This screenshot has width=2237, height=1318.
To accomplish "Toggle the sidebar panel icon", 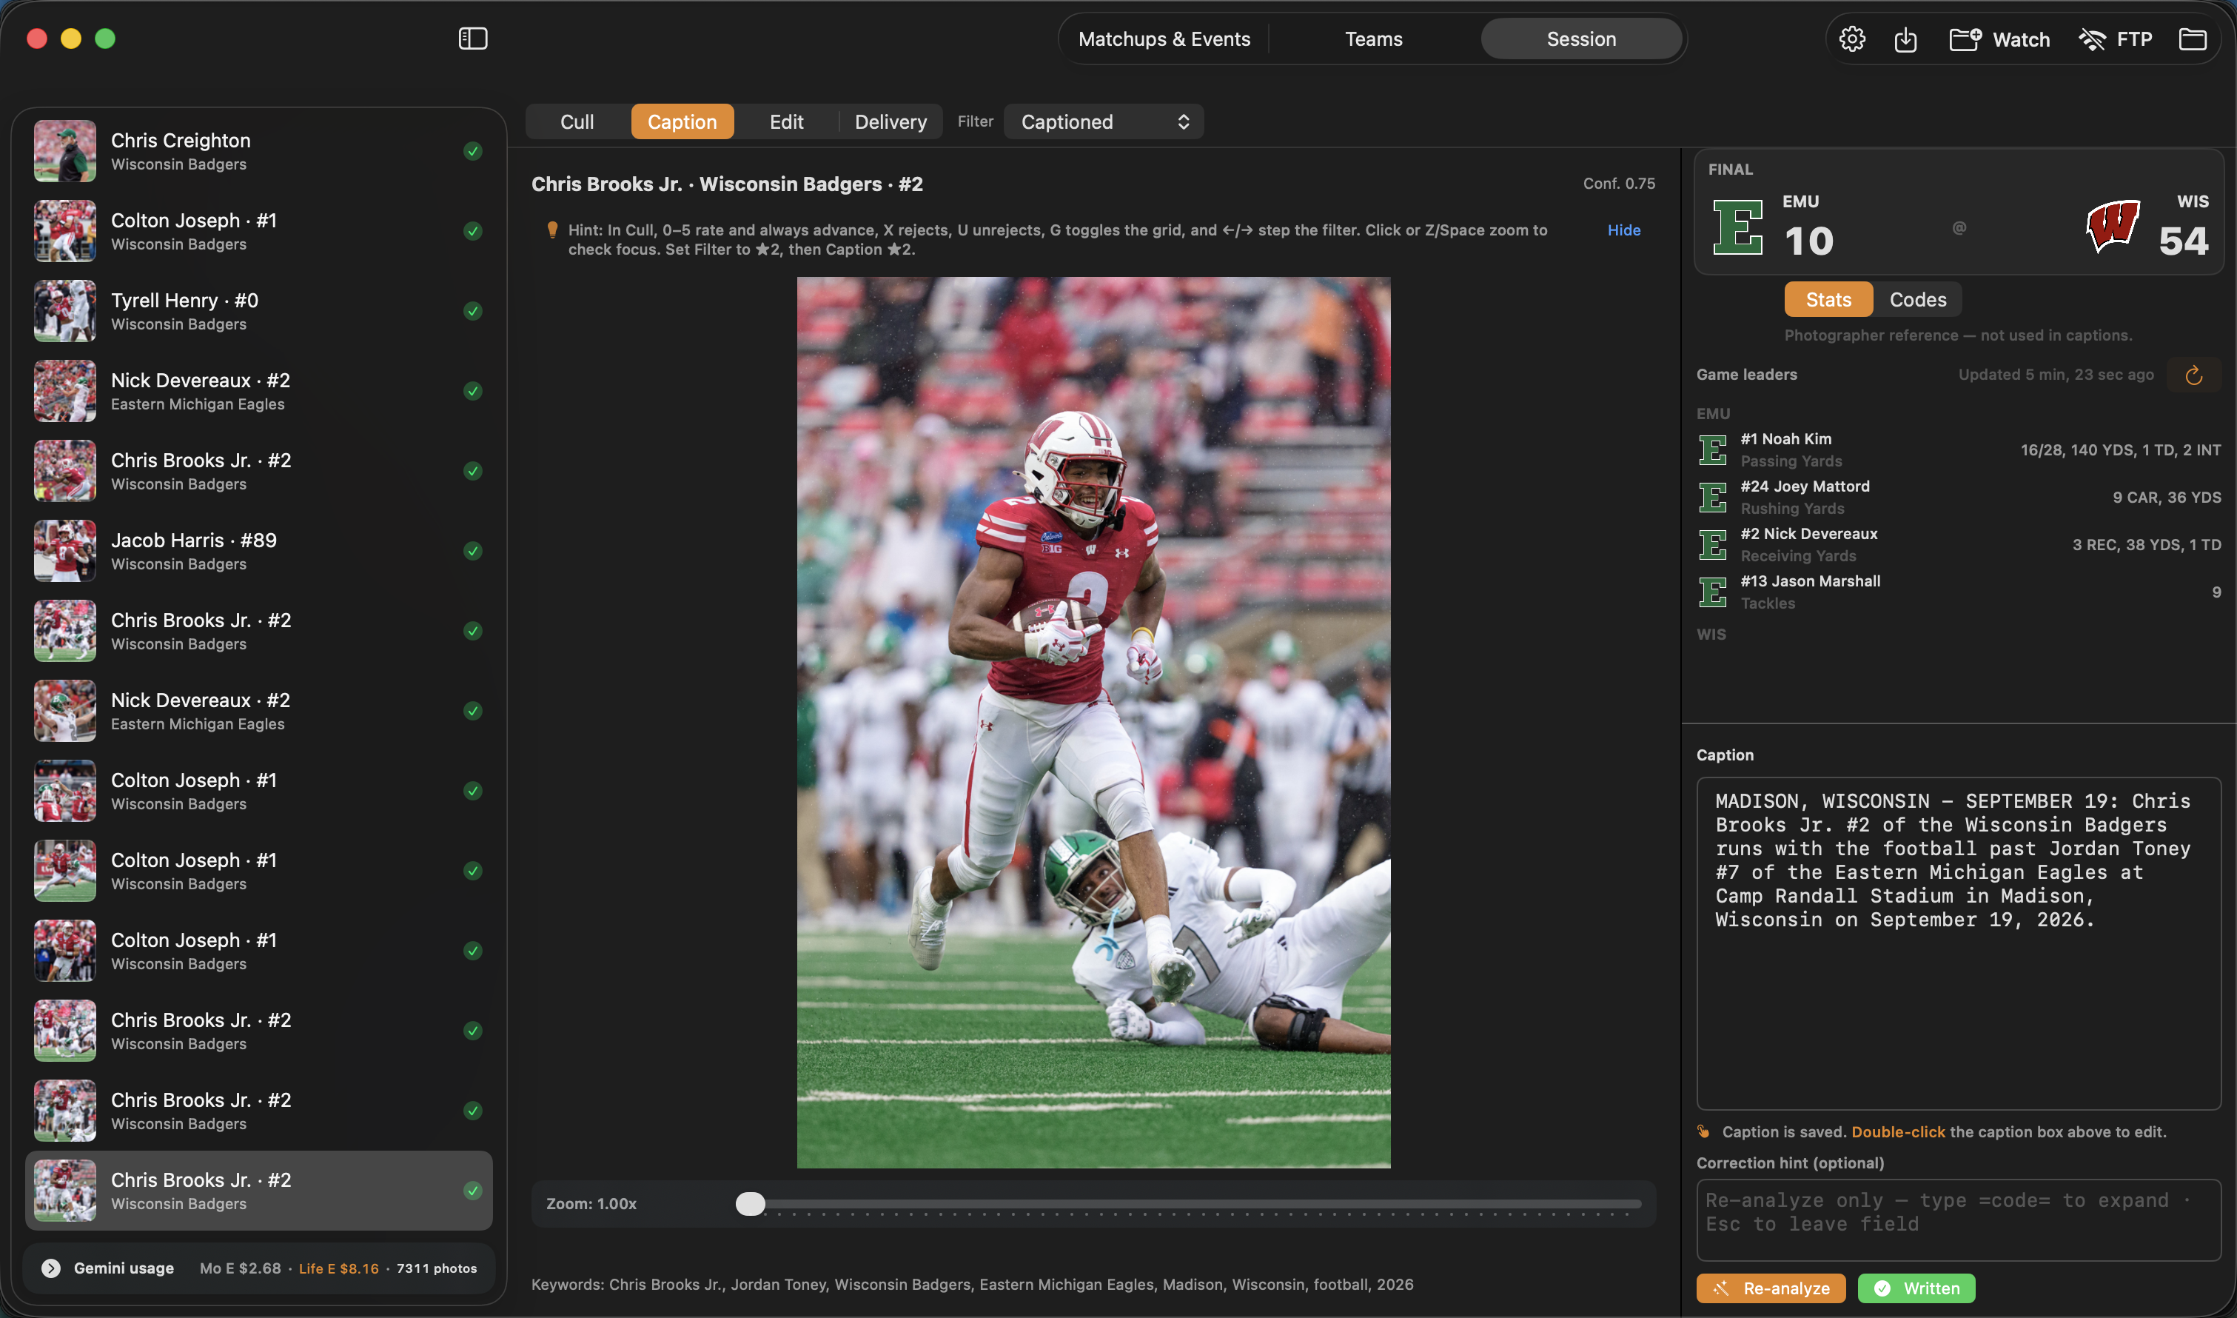I will pyautogui.click(x=472, y=39).
